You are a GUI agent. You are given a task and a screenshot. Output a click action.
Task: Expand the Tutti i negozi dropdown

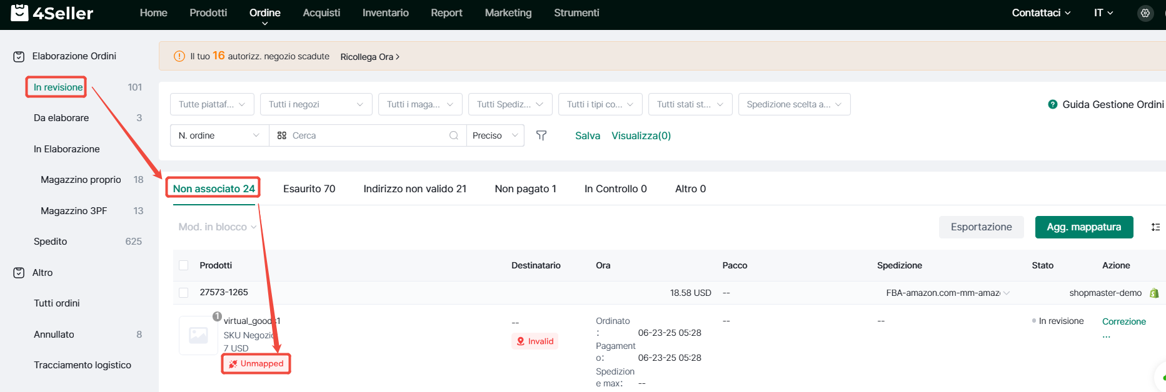pyautogui.click(x=316, y=104)
